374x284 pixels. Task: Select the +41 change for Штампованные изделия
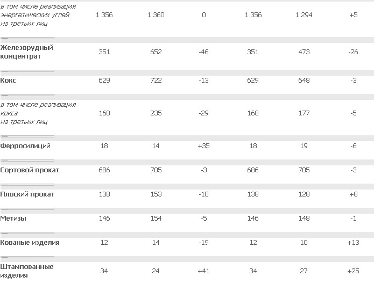203,271
